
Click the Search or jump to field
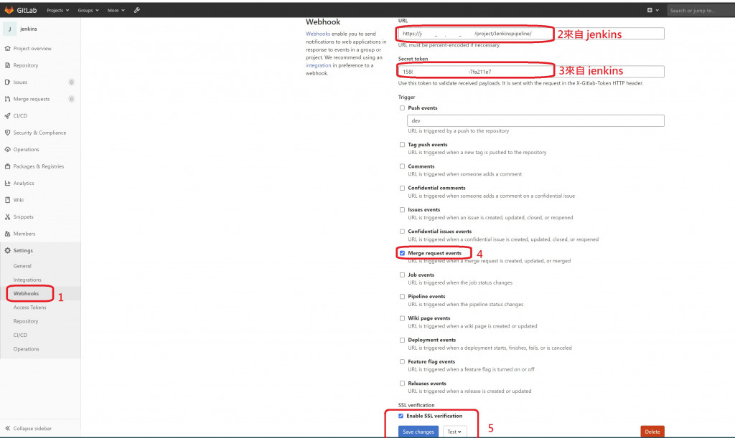pyautogui.click(x=701, y=10)
